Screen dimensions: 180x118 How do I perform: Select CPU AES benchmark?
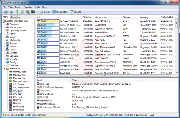(x=17, y=94)
